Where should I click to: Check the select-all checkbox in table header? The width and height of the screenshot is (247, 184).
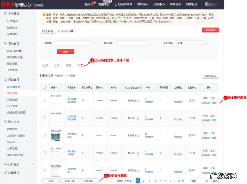44,87
